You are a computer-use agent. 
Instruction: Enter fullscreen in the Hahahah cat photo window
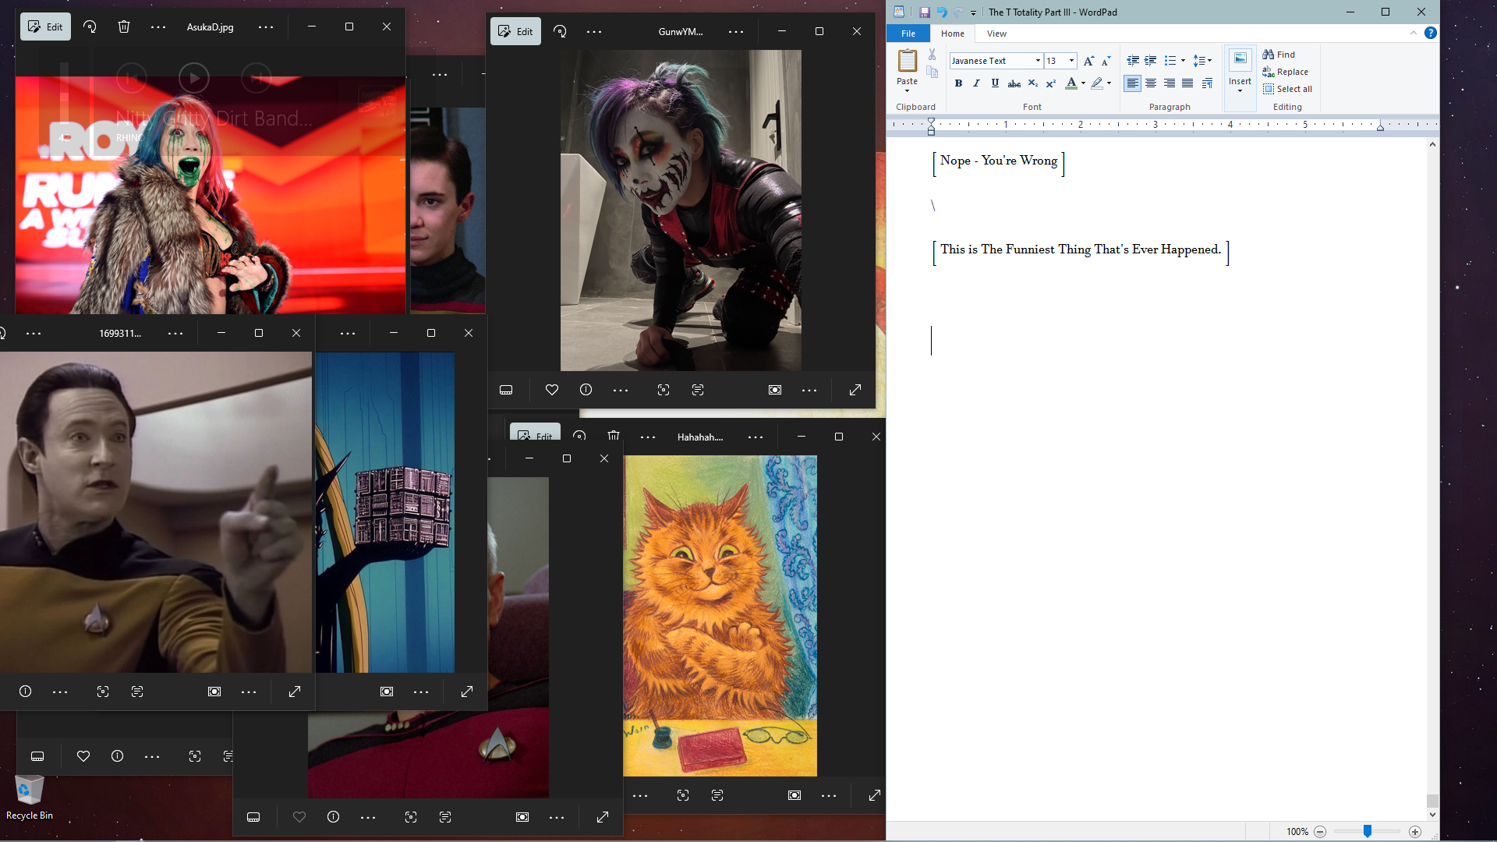tap(875, 795)
